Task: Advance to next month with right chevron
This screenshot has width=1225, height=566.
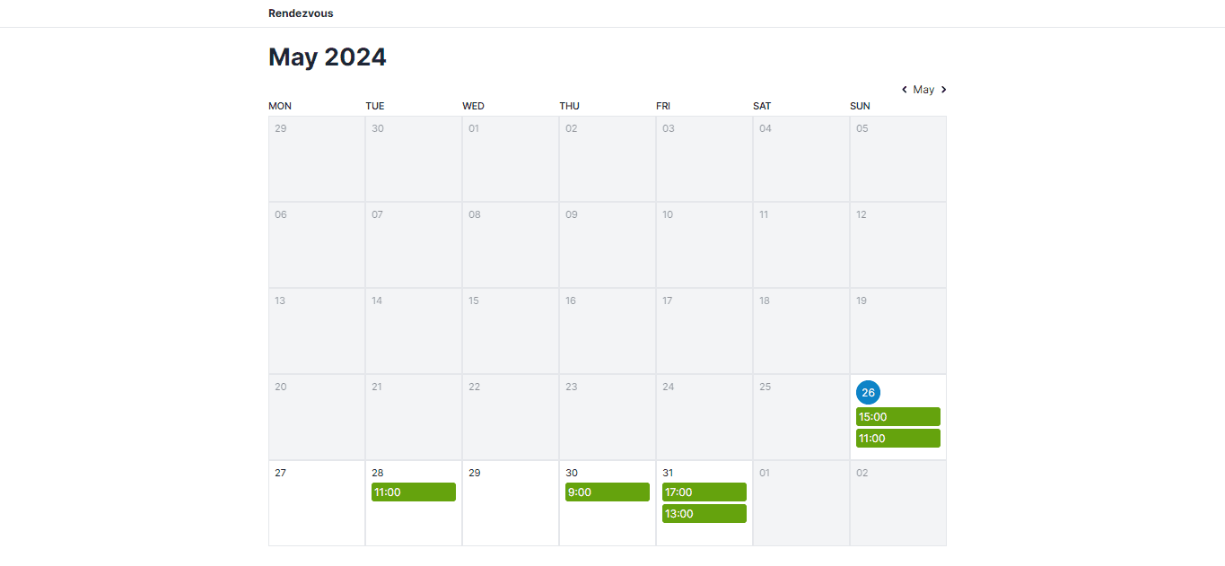Action: pyautogui.click(x=943, y=90)
